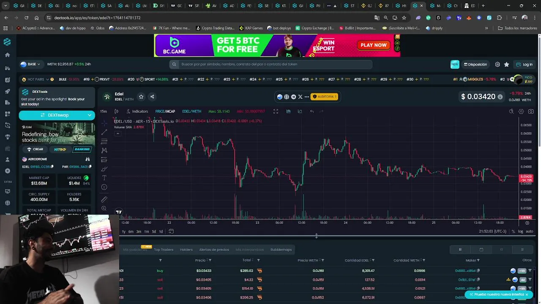Open the candlestick chart type selector

click(x=116, y=111)
